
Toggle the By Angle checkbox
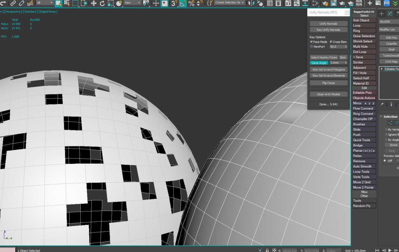(x=386, y=140)
